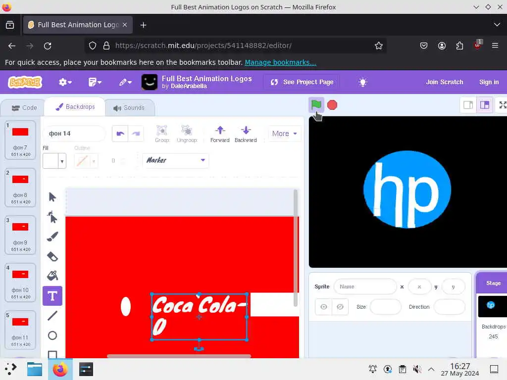Bring object Forward
This screenshot has height=380, width=507.
pos(220,134)
